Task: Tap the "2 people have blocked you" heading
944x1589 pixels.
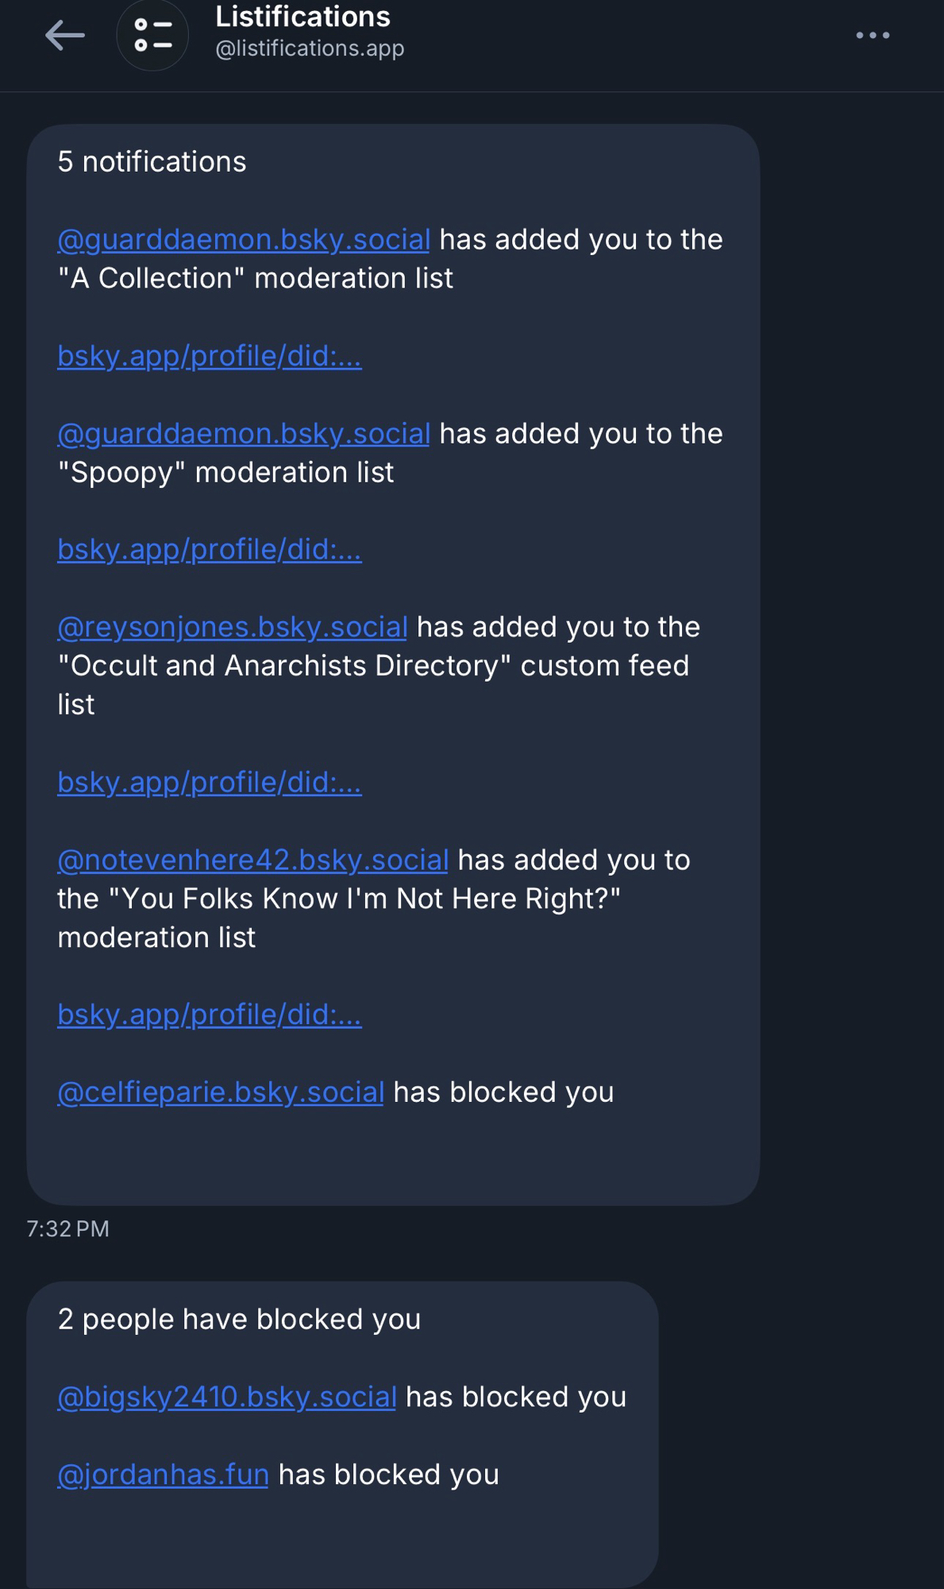Action: (239, 1319)
